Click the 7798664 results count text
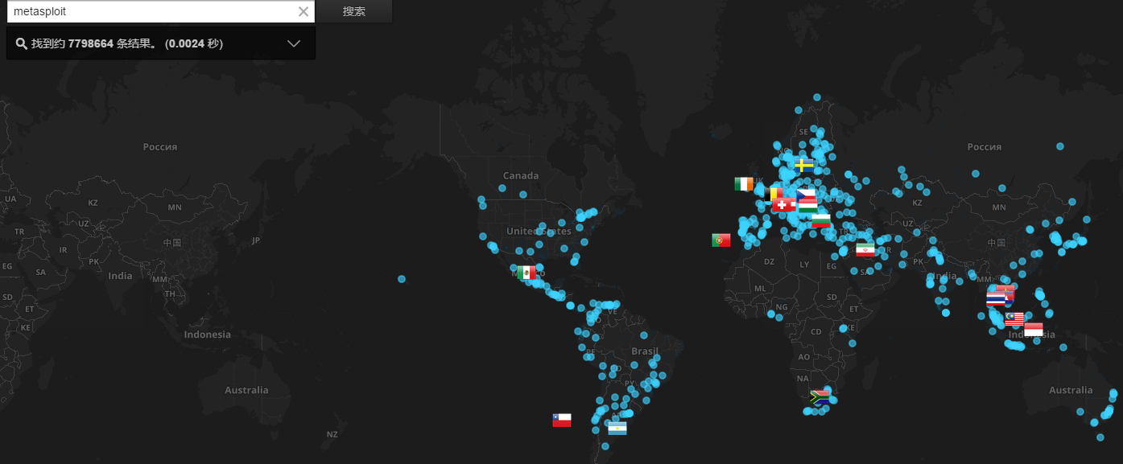Screen dimensions: 1123x464 point(91,43)
